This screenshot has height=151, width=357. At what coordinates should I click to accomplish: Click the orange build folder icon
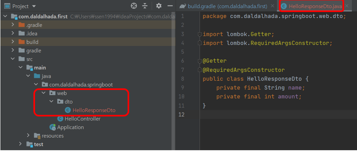click(21, 42)
